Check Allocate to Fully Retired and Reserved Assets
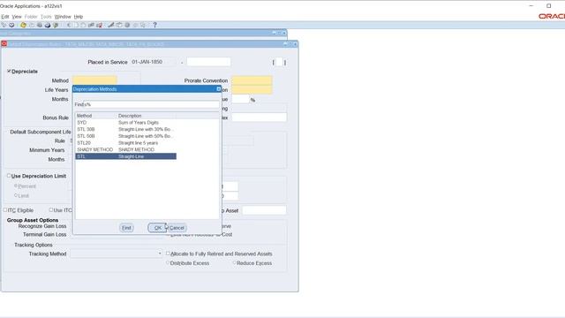Viewport: 565px width, 318px height. pyautogui.click(x=168, y=254)
